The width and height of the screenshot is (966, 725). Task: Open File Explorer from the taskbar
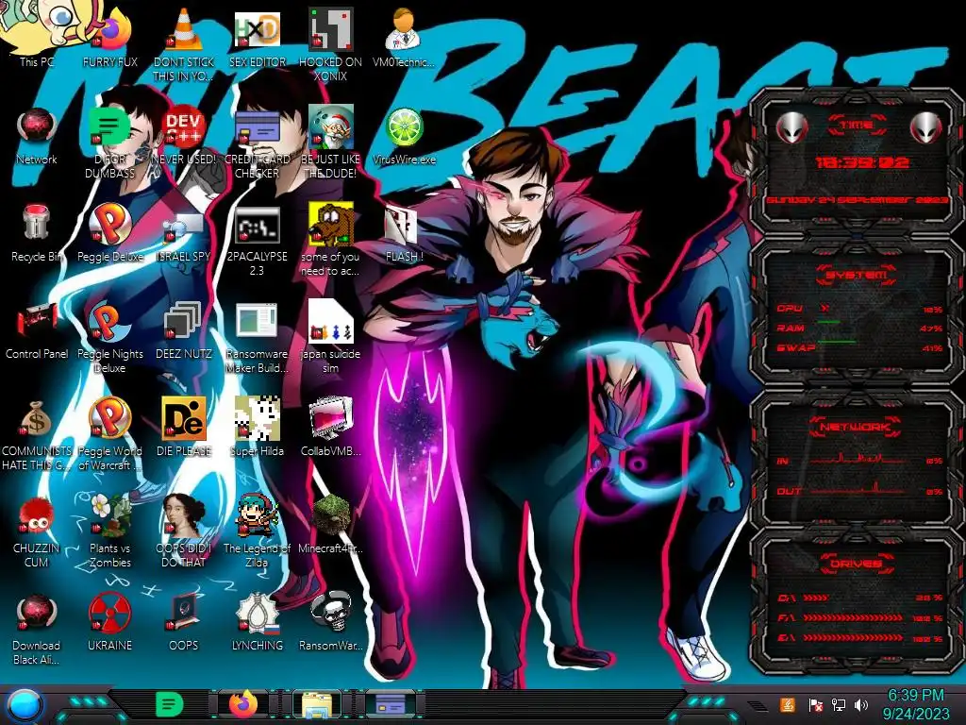317,704
